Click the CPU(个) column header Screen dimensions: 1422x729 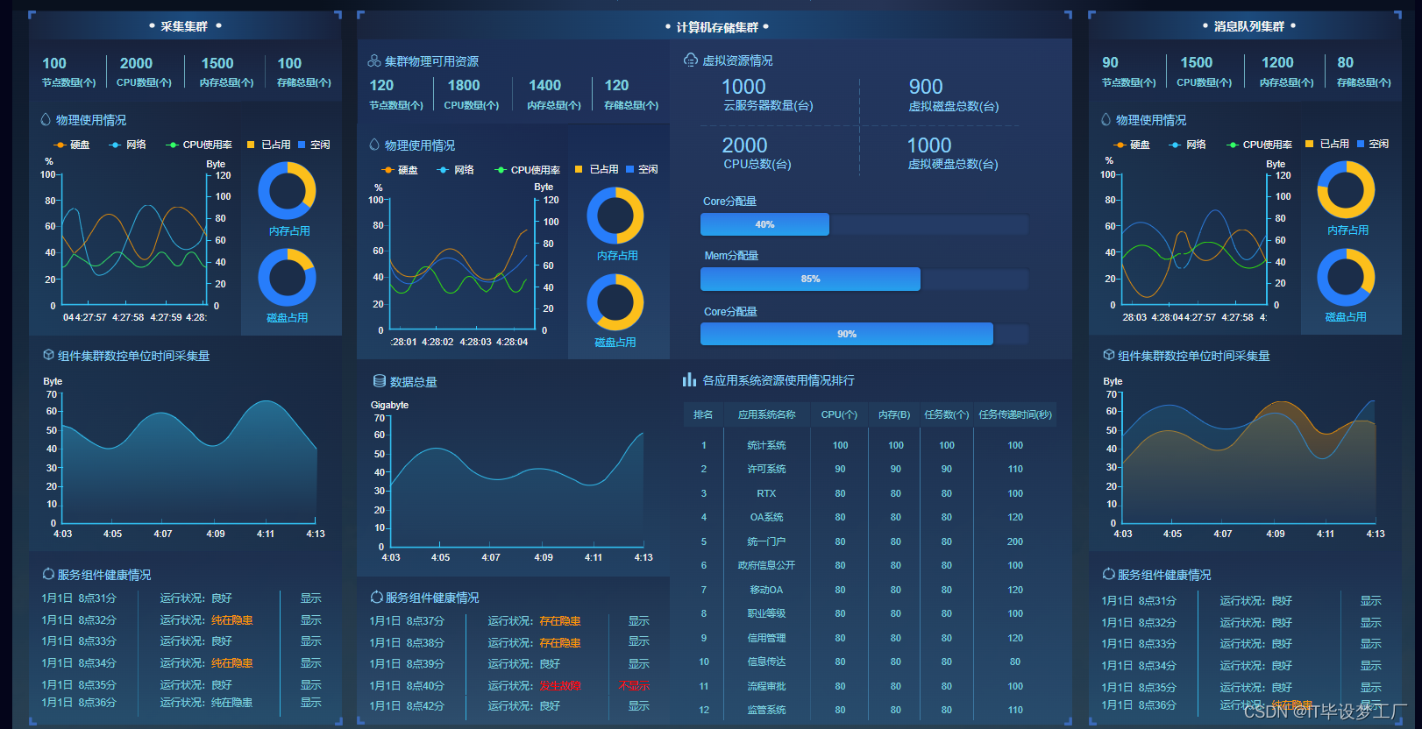[839, 414]
